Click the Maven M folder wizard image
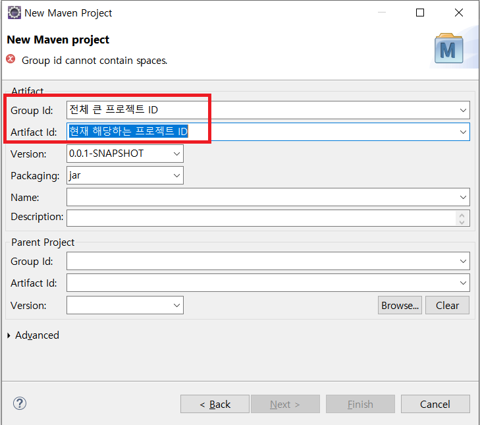This screenshot has width=480, height=425. pyautogui.click(x=449, y=48)
